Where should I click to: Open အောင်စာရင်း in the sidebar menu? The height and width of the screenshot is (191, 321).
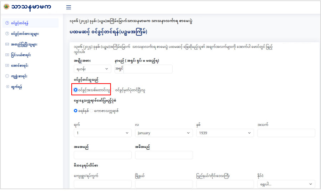pyautogui.click(x=20, y=65)
